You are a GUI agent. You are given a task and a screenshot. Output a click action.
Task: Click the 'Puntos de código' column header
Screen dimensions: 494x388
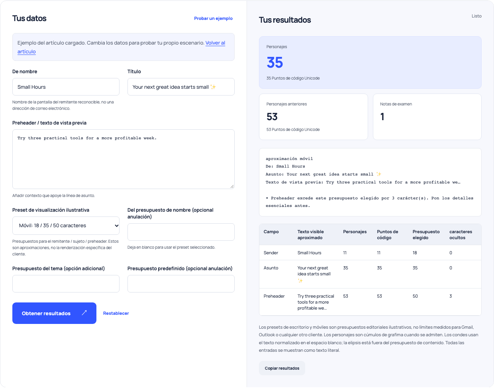388,235
